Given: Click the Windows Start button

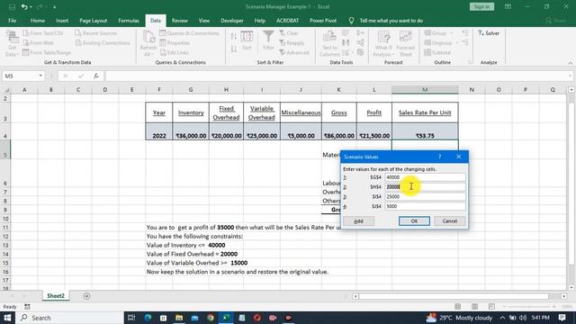Looking at the screenshot, I should click(x=7, y=318).
